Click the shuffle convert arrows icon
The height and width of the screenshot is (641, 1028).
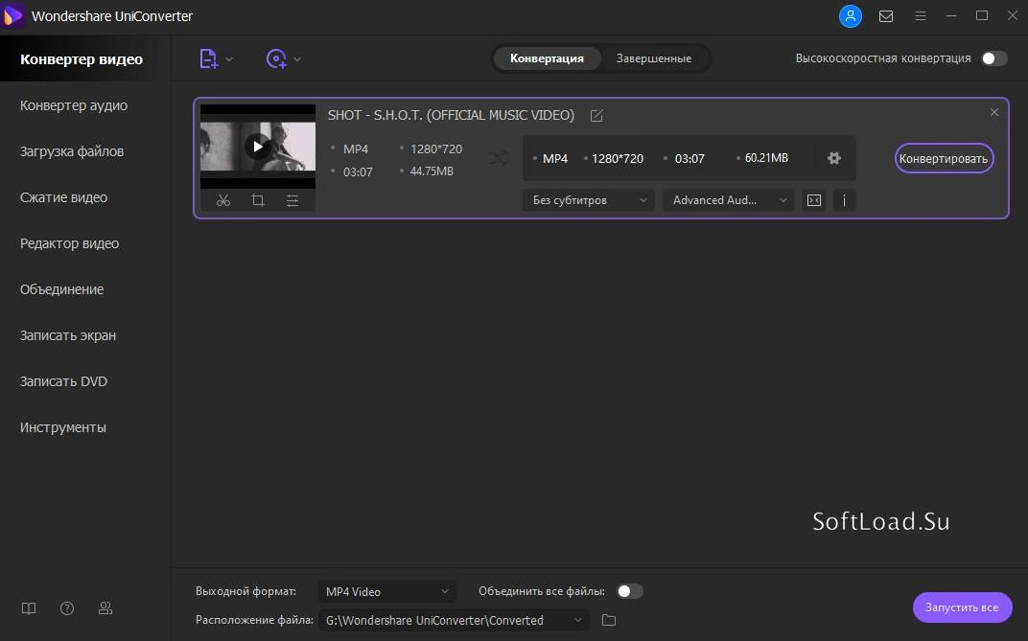499,158
